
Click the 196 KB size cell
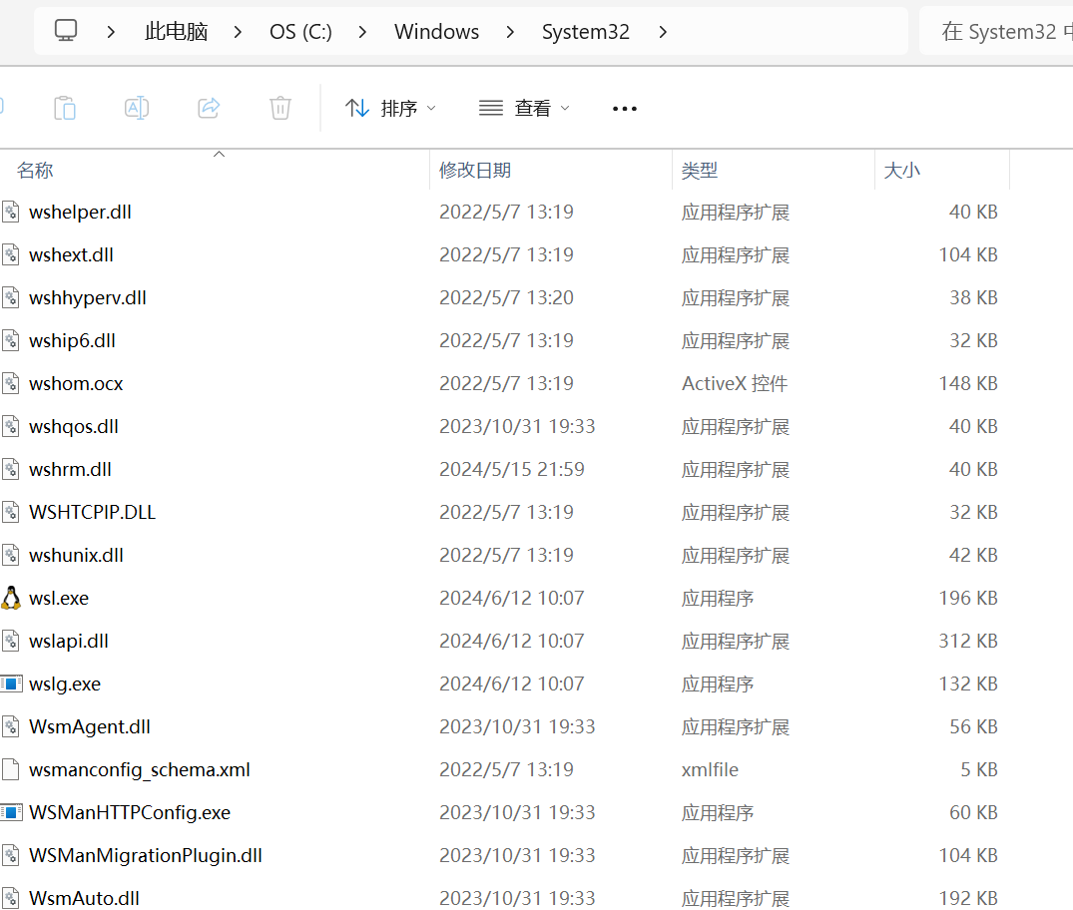pyautogui.click(x=968, y=598)
